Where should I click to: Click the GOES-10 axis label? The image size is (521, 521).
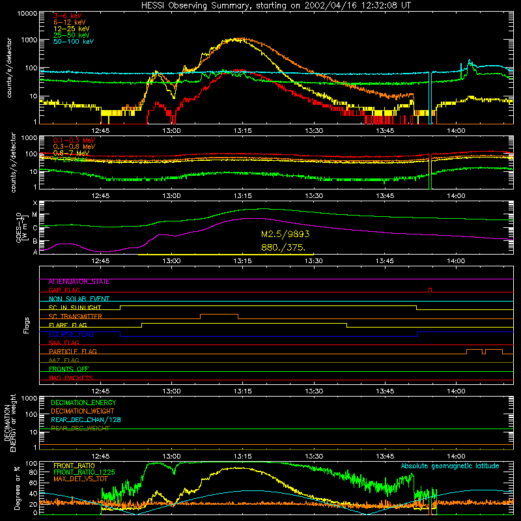21,227
